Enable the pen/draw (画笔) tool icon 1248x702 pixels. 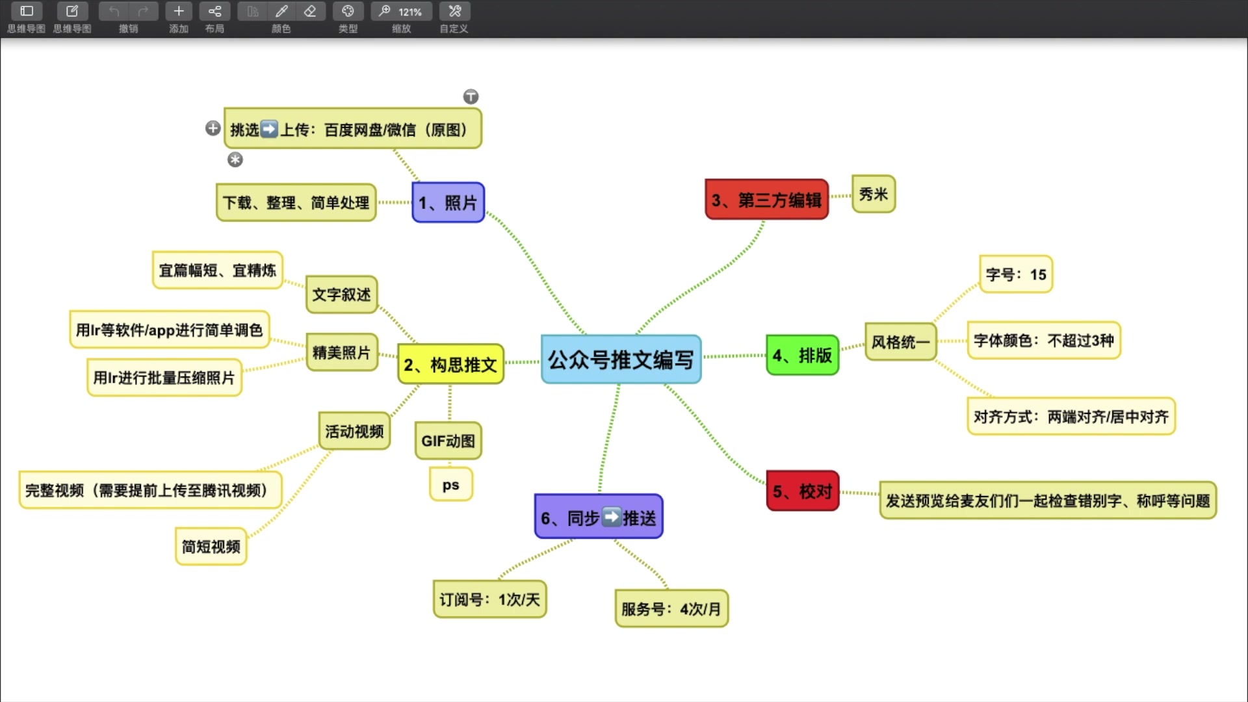point(281,11)
